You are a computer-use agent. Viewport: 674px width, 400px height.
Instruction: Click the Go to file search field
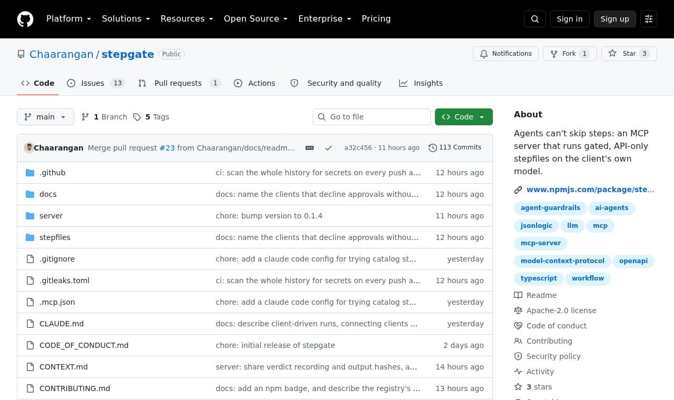372,117
